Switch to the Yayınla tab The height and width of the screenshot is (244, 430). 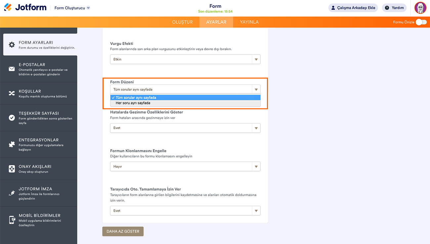click(249, 22)
